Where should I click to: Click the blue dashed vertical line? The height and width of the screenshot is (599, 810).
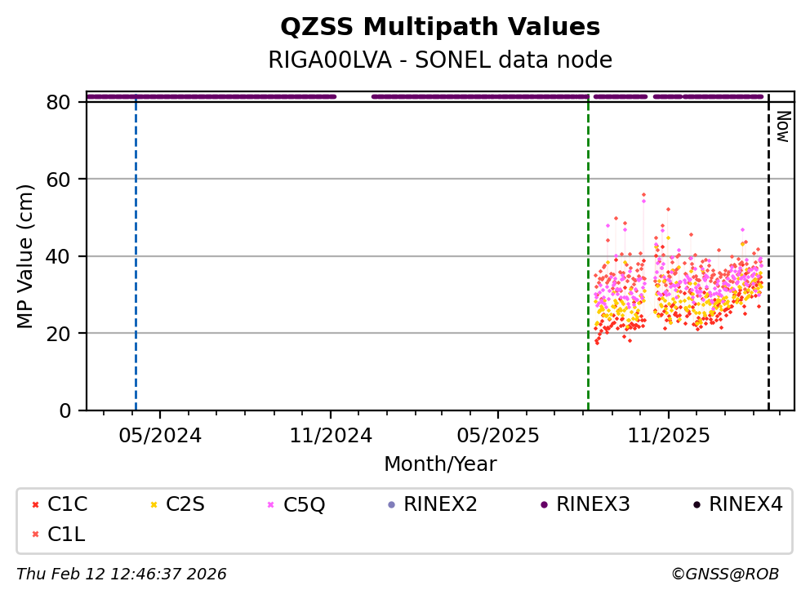[x=136, y=245]
